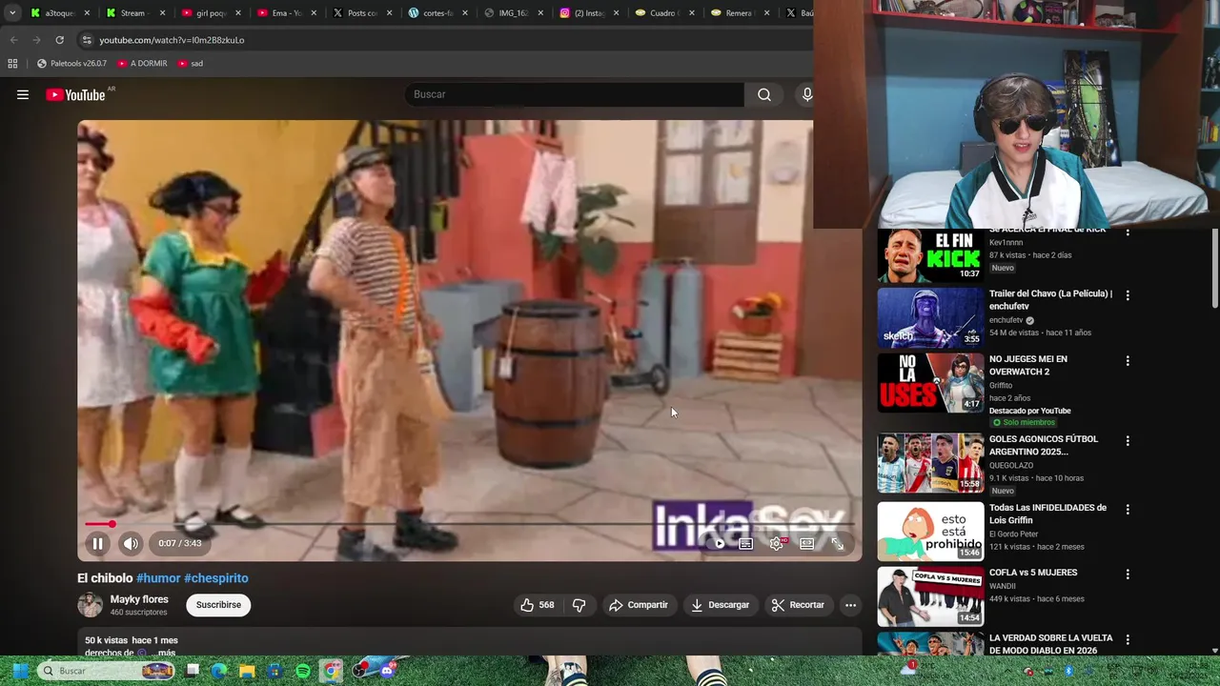
Task: Open the A DORMIR bookmark
Action: (x=142, y=63)
